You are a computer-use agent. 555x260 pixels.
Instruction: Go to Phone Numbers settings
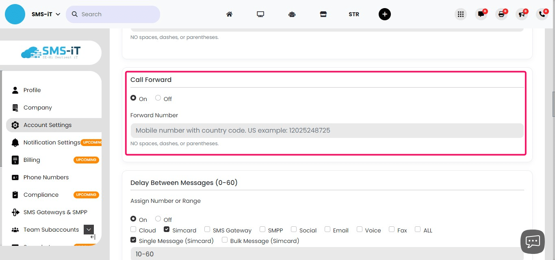46,177
